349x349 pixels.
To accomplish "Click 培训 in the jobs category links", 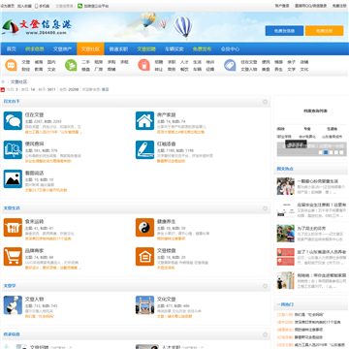I will tap(210, 62).
